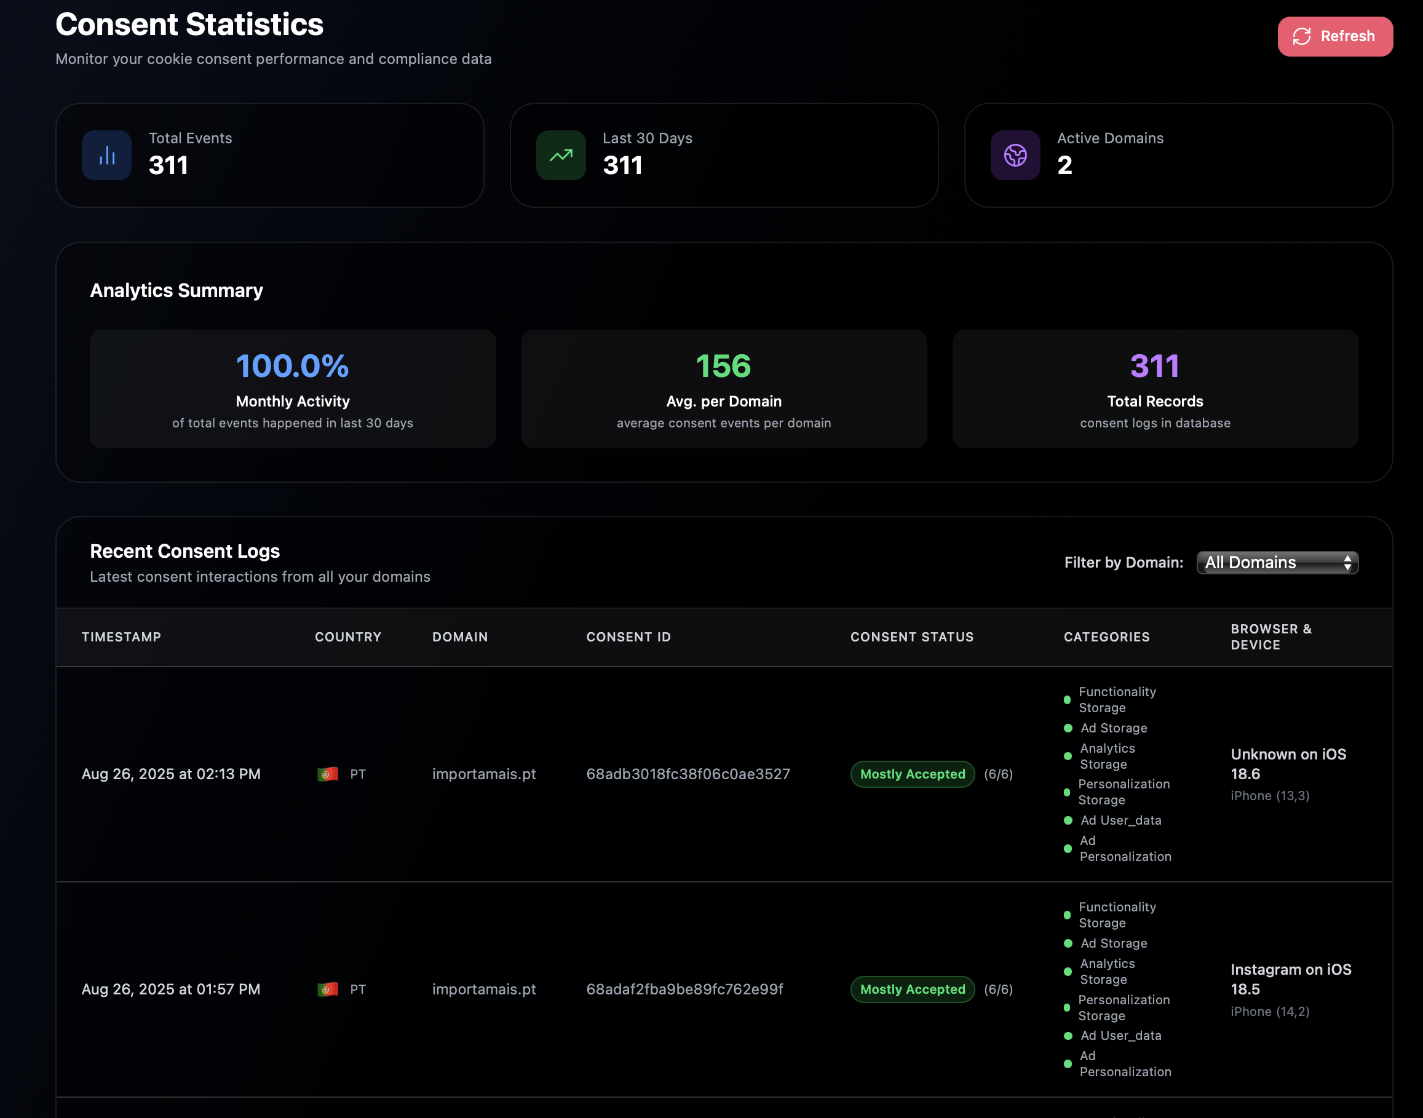
Task: Click the purple globe Active Domains icon
Action: coord(1015,155)
